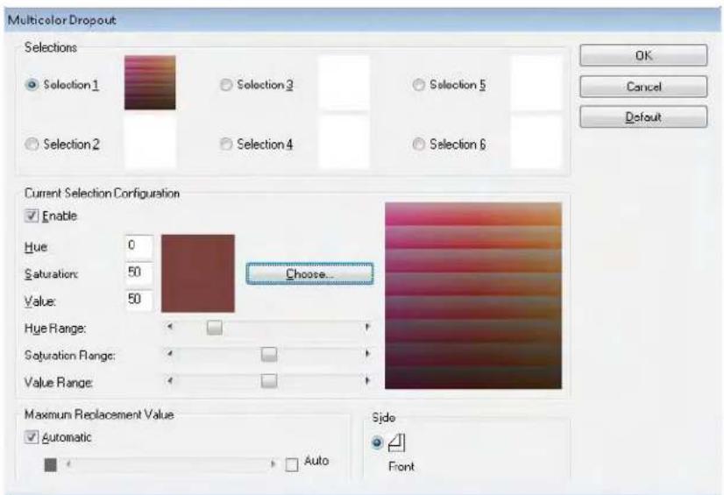The height and width of the screenshot is (495, 724).
Task: Click the OK button
Action: 643,55
